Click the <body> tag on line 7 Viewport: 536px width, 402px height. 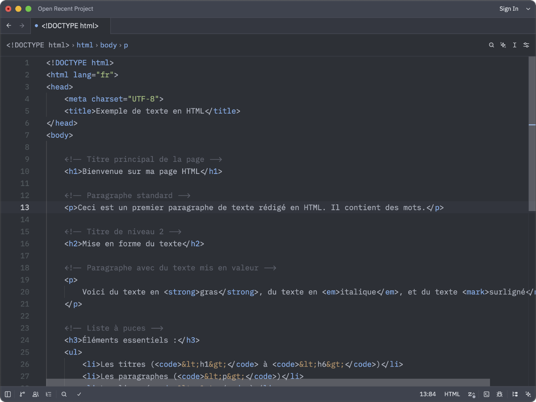pyautogui.click(x=60, y=135)
